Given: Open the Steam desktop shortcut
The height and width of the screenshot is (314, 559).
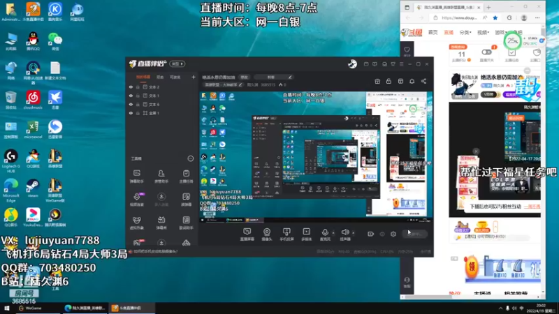Looking at the screenshot, I should click(33, 188).
